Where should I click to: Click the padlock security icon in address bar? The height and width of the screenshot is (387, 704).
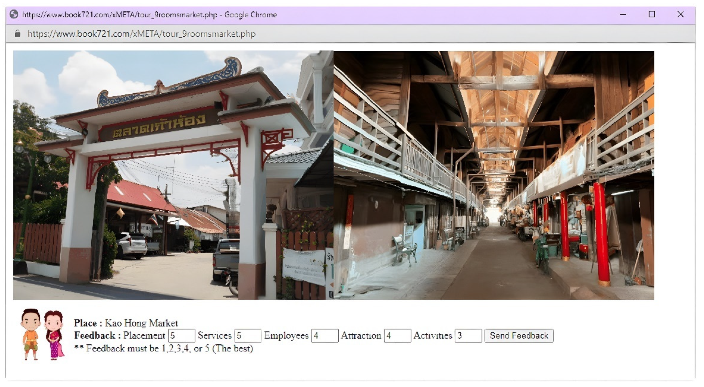click(18, 34)
